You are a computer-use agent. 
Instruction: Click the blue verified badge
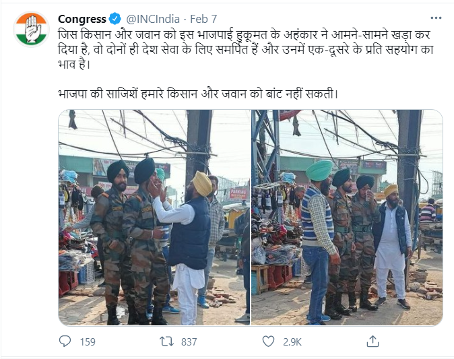115,19
